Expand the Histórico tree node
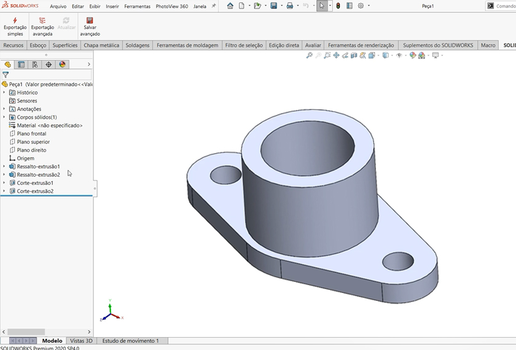The image size is (516, 350). tap(4, 93)
